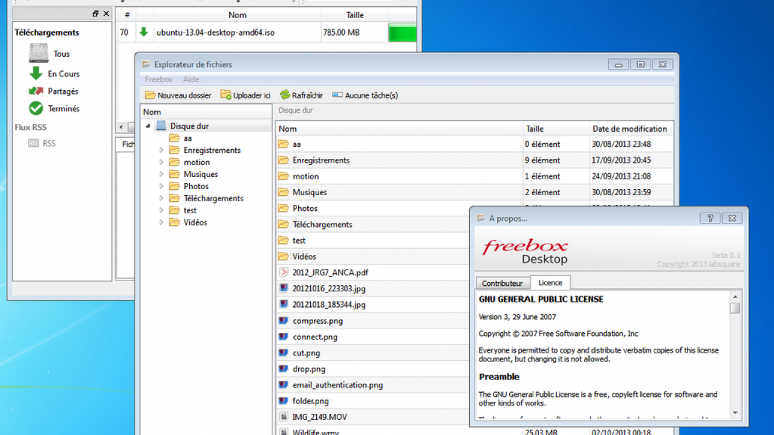Switch to the Contributeur tab

pos(502,283)
